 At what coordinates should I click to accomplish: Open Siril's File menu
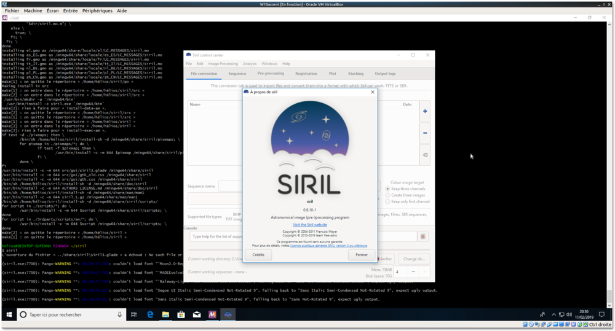tap(189, 64)
